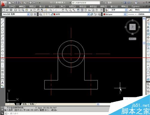
Task: Expand the DOTE layer list dropdown
Action: pos(88,14)
